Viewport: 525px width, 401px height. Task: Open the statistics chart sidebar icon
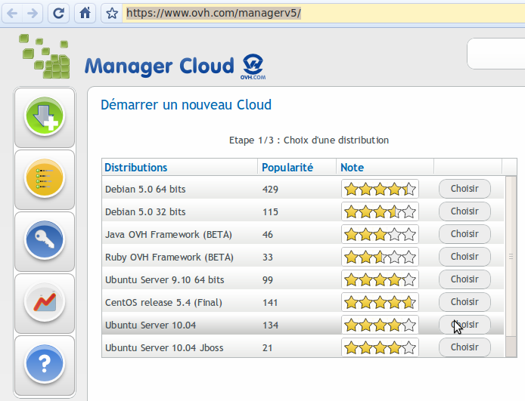(45, 302)
